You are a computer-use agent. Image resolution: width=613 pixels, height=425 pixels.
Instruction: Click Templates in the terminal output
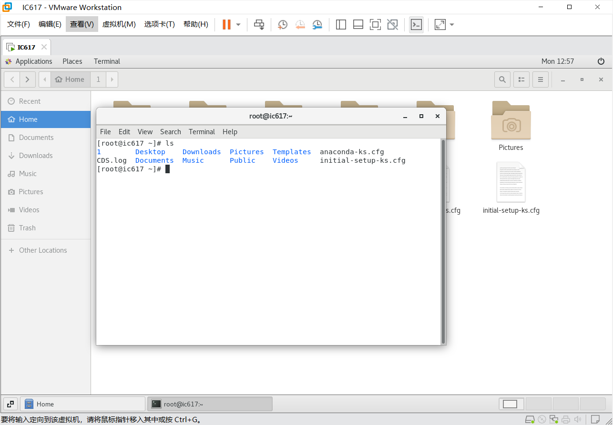[x=292, y=152]
